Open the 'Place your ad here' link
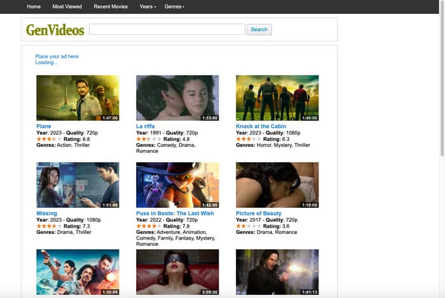Screen dimensions: 445x298 tap(57, 57)
